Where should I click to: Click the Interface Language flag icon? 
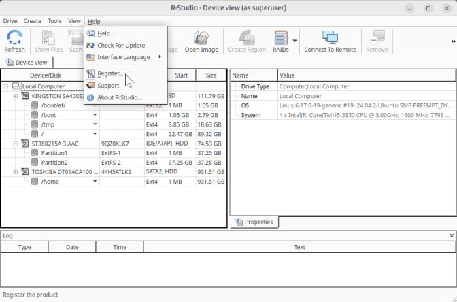click(90, 57)
